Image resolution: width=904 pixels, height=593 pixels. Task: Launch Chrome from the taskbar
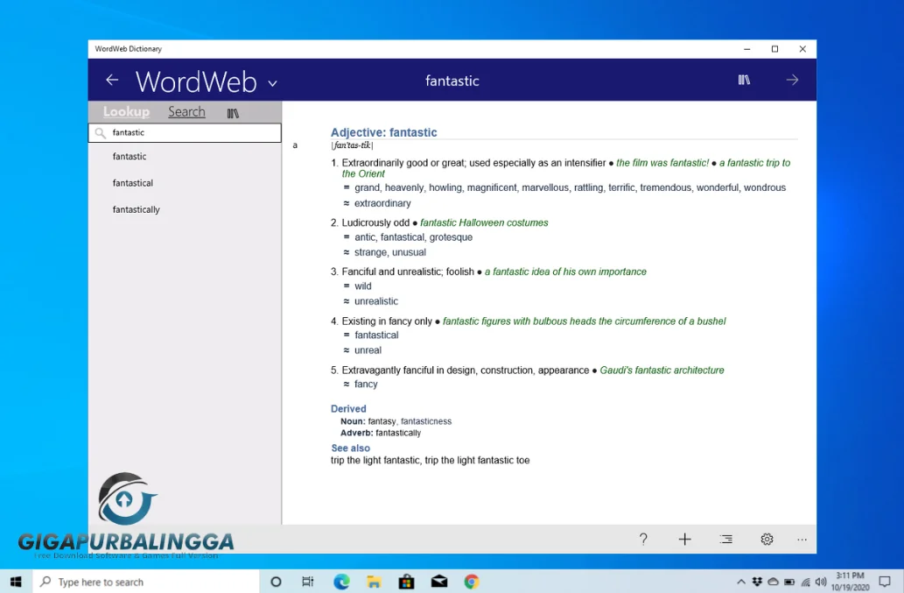[x=471, y=581]
